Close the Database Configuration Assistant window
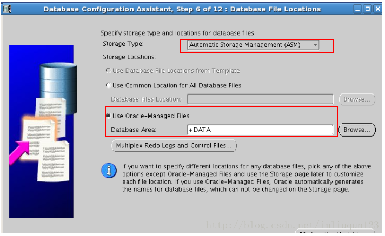 [377, 9]
